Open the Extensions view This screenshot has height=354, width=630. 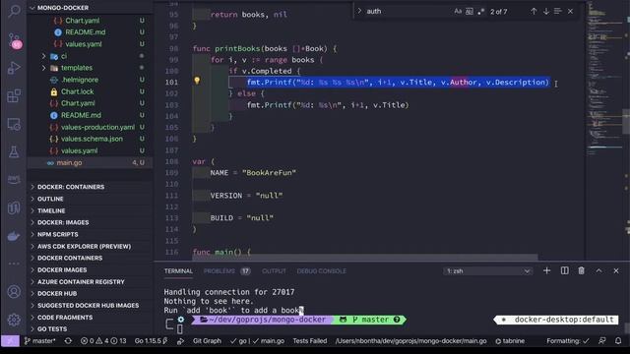(14, 96)
